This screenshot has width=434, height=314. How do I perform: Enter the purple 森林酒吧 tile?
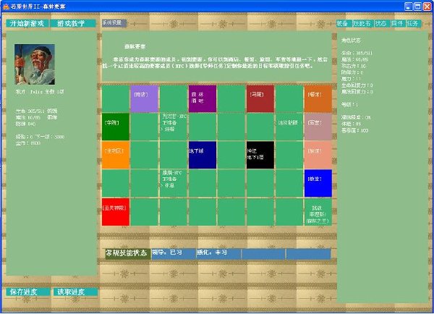[203, 98]
